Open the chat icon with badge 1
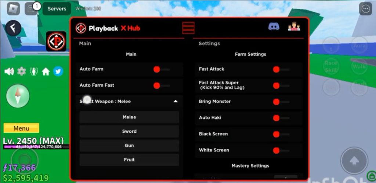This screenshot has height=183, width=376. pos(31,9)
